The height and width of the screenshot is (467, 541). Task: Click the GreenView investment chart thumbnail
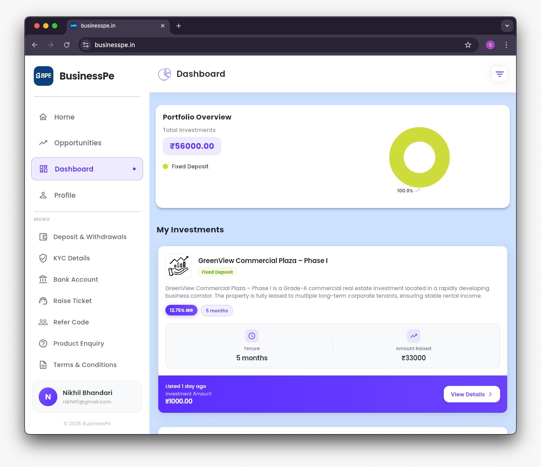(178, 266)
